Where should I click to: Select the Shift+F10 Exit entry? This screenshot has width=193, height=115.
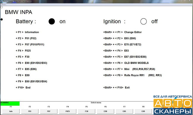[116, 88]
